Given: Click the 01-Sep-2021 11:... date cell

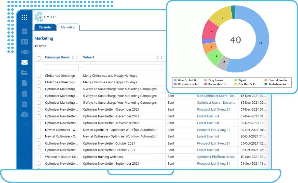Looking at the screenshot, I should click(x=253, y=163).
